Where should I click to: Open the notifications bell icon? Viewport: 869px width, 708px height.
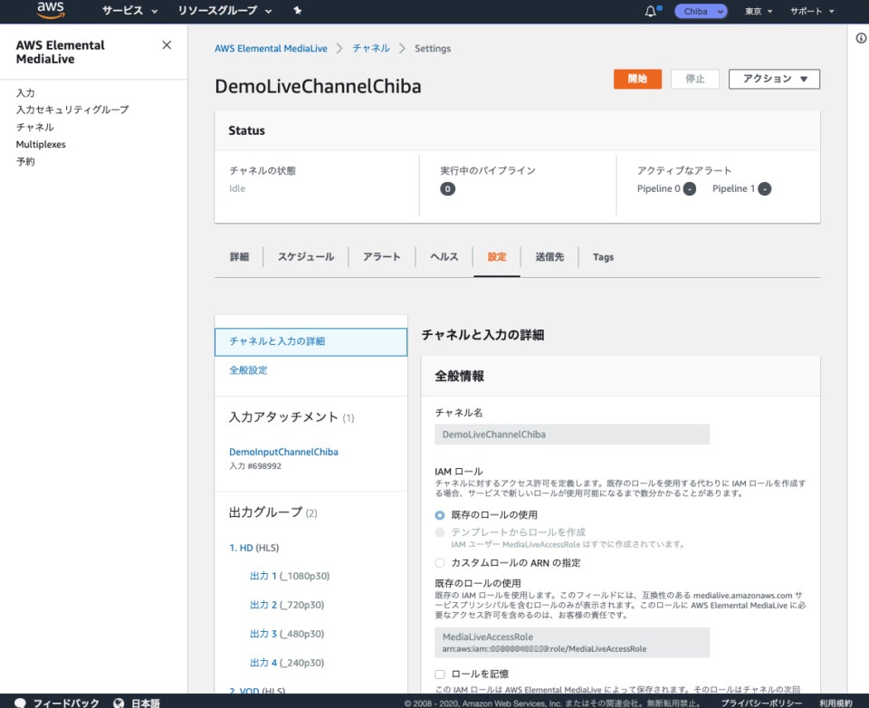651,11
